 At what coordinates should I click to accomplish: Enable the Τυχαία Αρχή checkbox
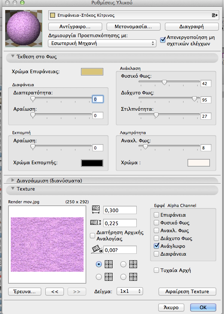[x=157, y=271]
